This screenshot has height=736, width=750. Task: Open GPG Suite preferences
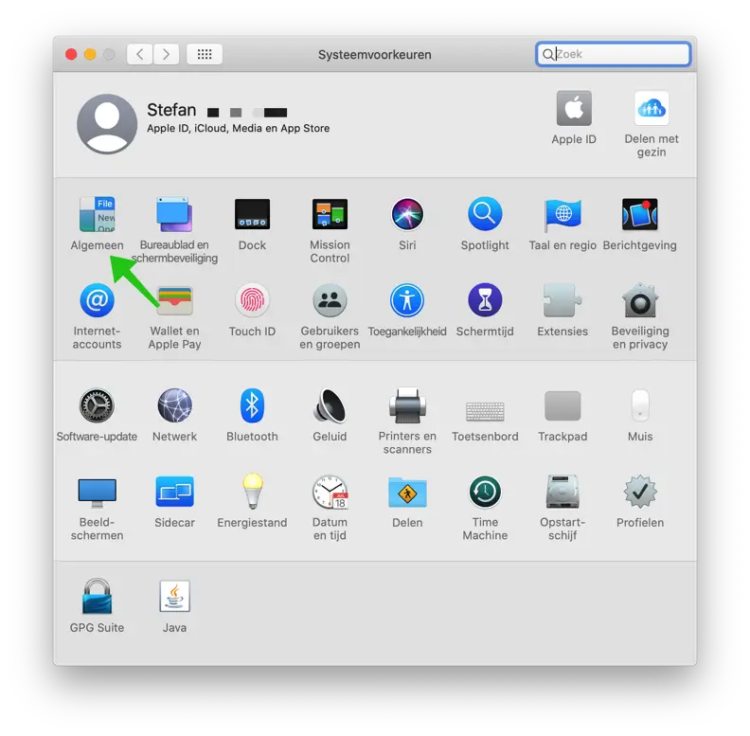98,596
